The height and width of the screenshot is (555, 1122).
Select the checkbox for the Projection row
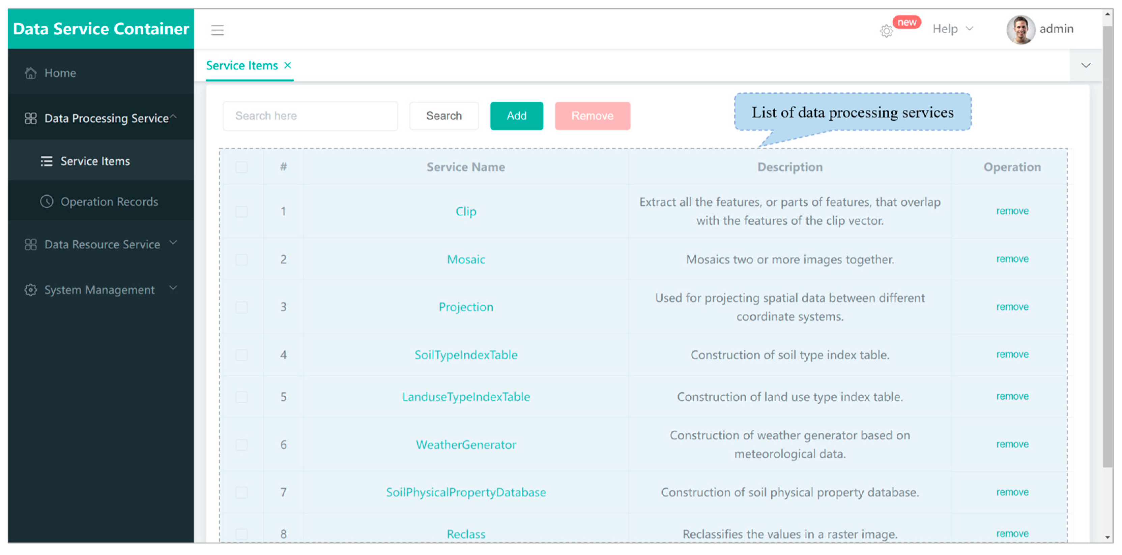coord(241,307)
